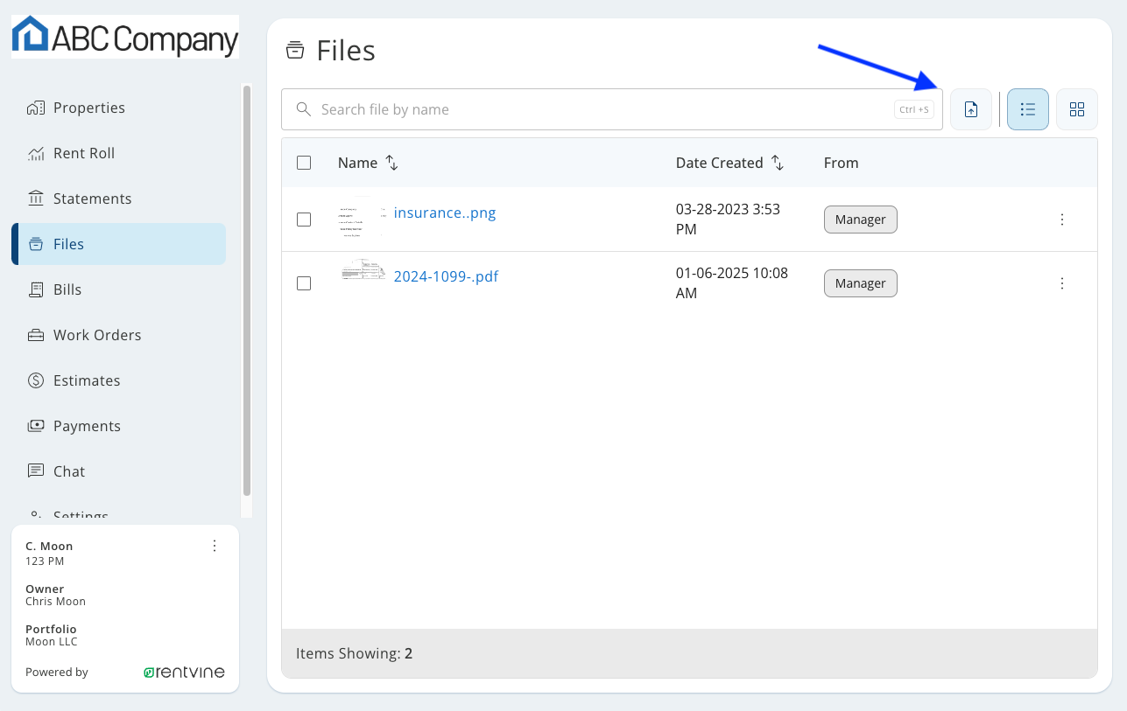Focus the Search file by name field
Image resolution: width=1127 pixels, height=711 pixels.
coord(604,109)
